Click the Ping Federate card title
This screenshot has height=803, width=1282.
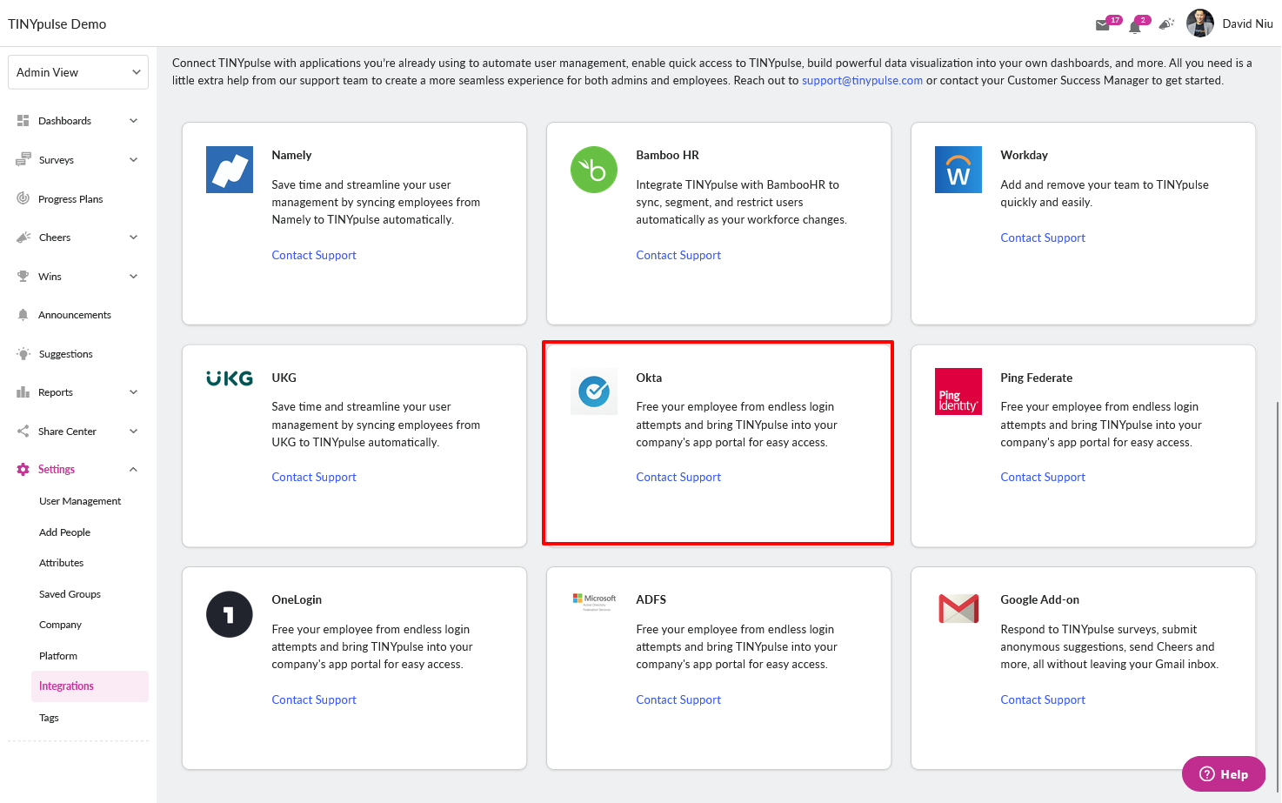point(1036,378)
